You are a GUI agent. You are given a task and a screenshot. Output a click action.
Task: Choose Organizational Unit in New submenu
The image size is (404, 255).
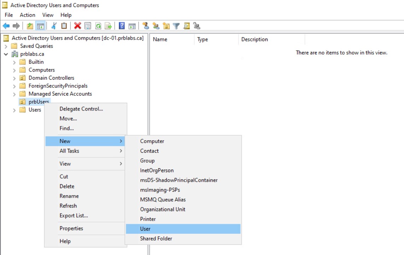tap(162, 209)
